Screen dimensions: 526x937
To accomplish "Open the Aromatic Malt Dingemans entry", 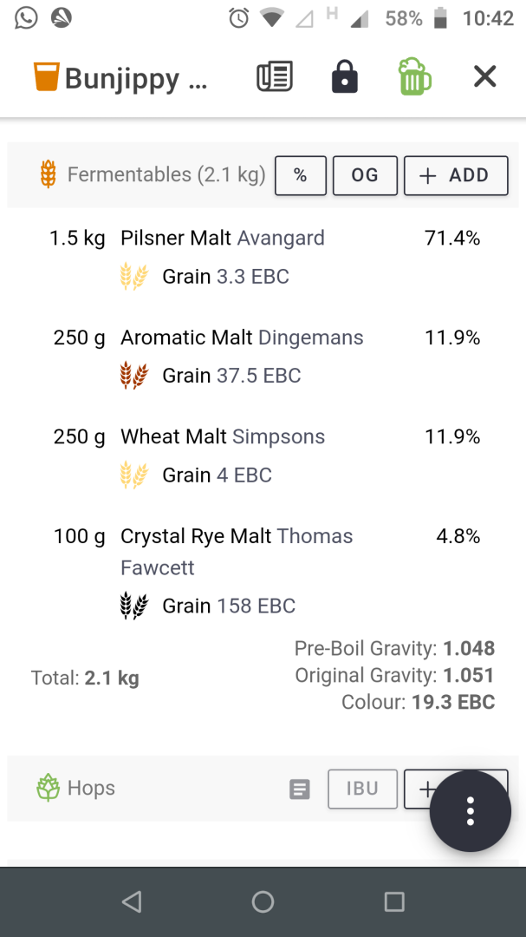I will (242, 337).
